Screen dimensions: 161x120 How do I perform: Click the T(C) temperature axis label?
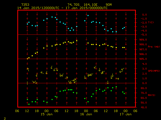click(x=150, y=22)
